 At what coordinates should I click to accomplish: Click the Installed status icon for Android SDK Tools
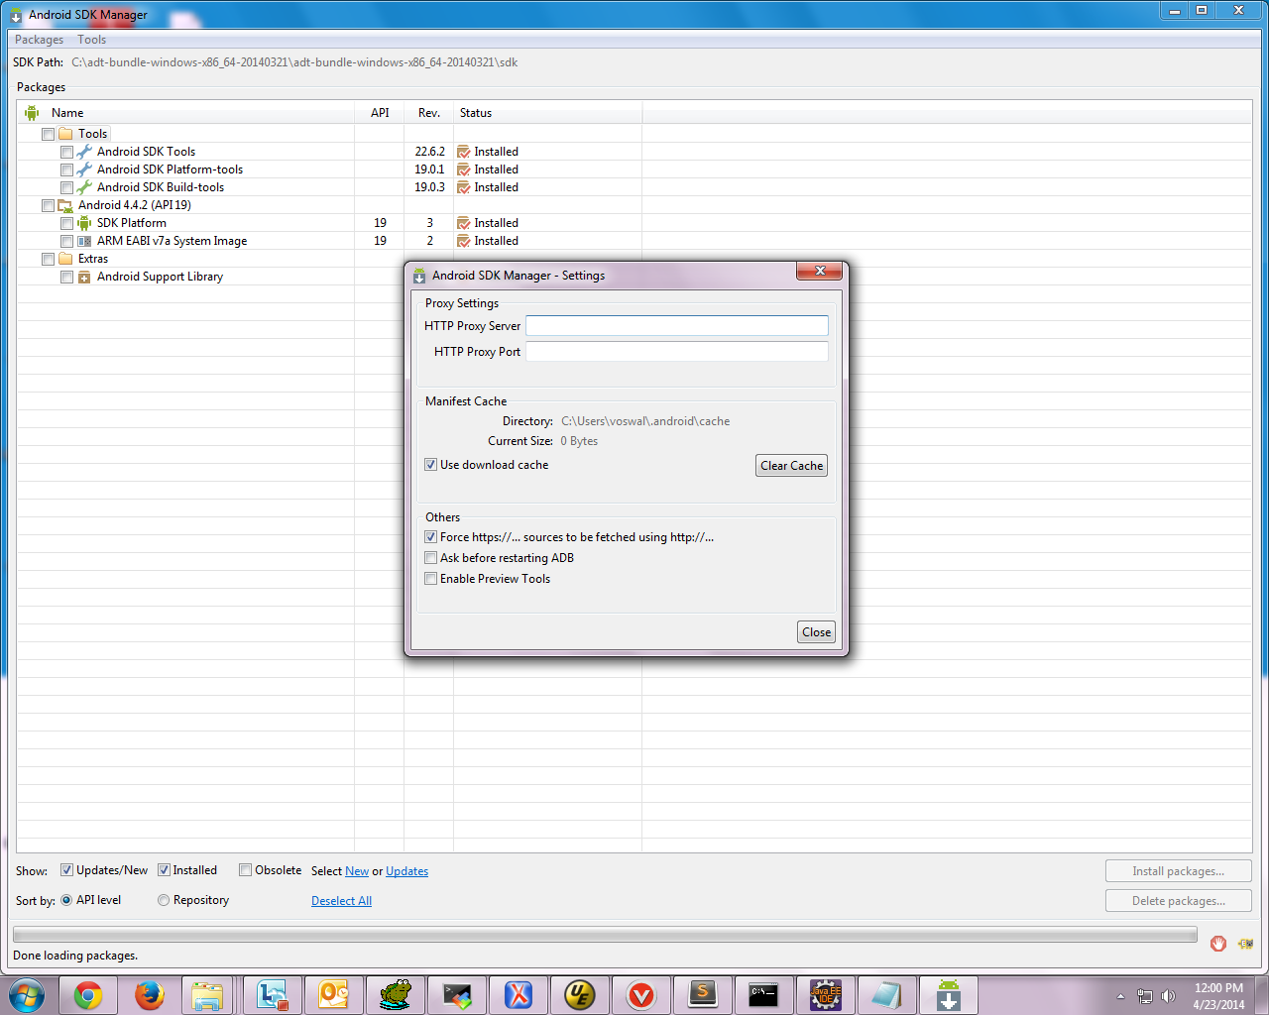point(463,152)
